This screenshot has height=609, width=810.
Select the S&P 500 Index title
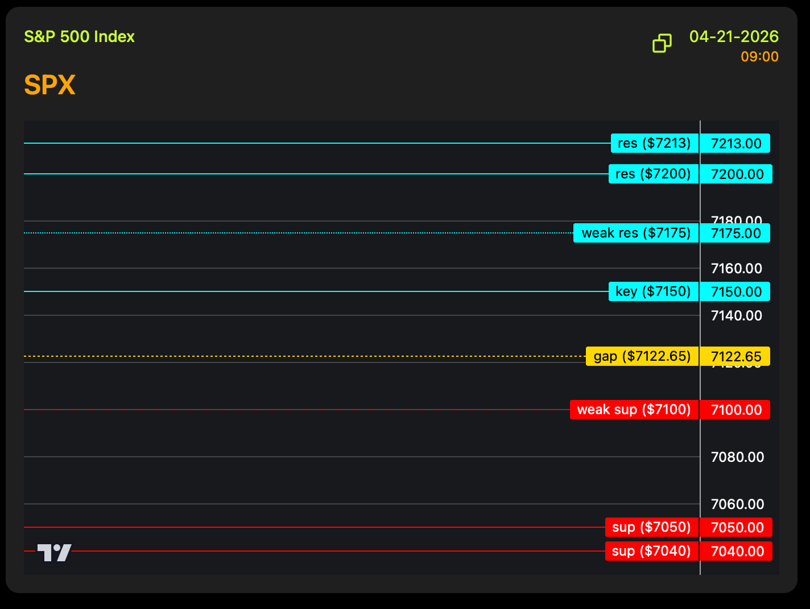tap(79, 36)
